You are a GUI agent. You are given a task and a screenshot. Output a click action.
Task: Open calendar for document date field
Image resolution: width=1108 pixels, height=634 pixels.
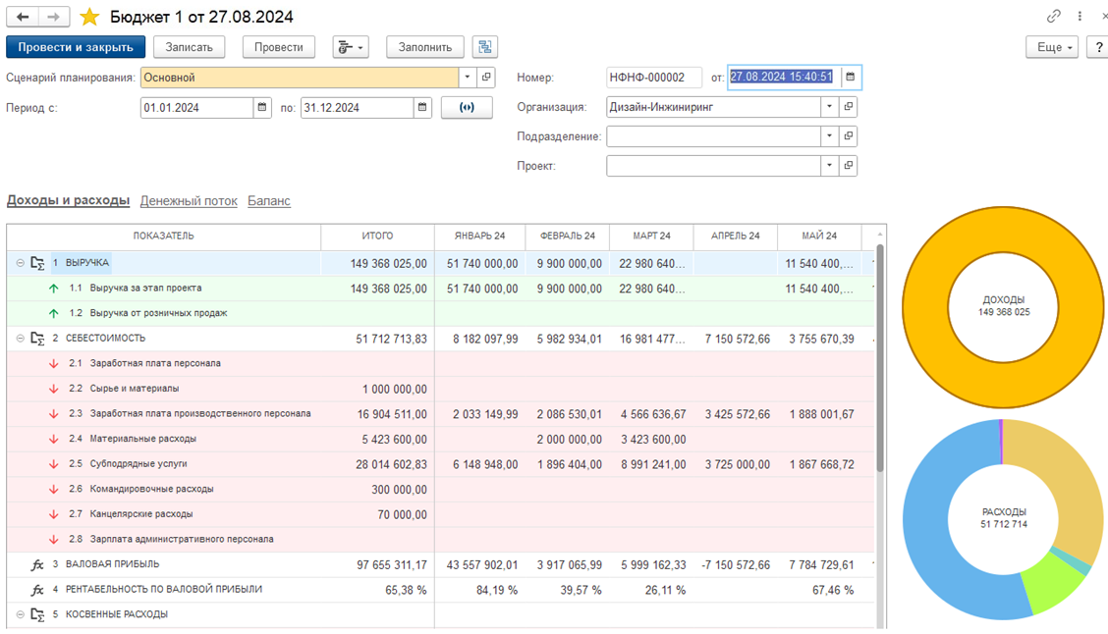pos(851,77)
